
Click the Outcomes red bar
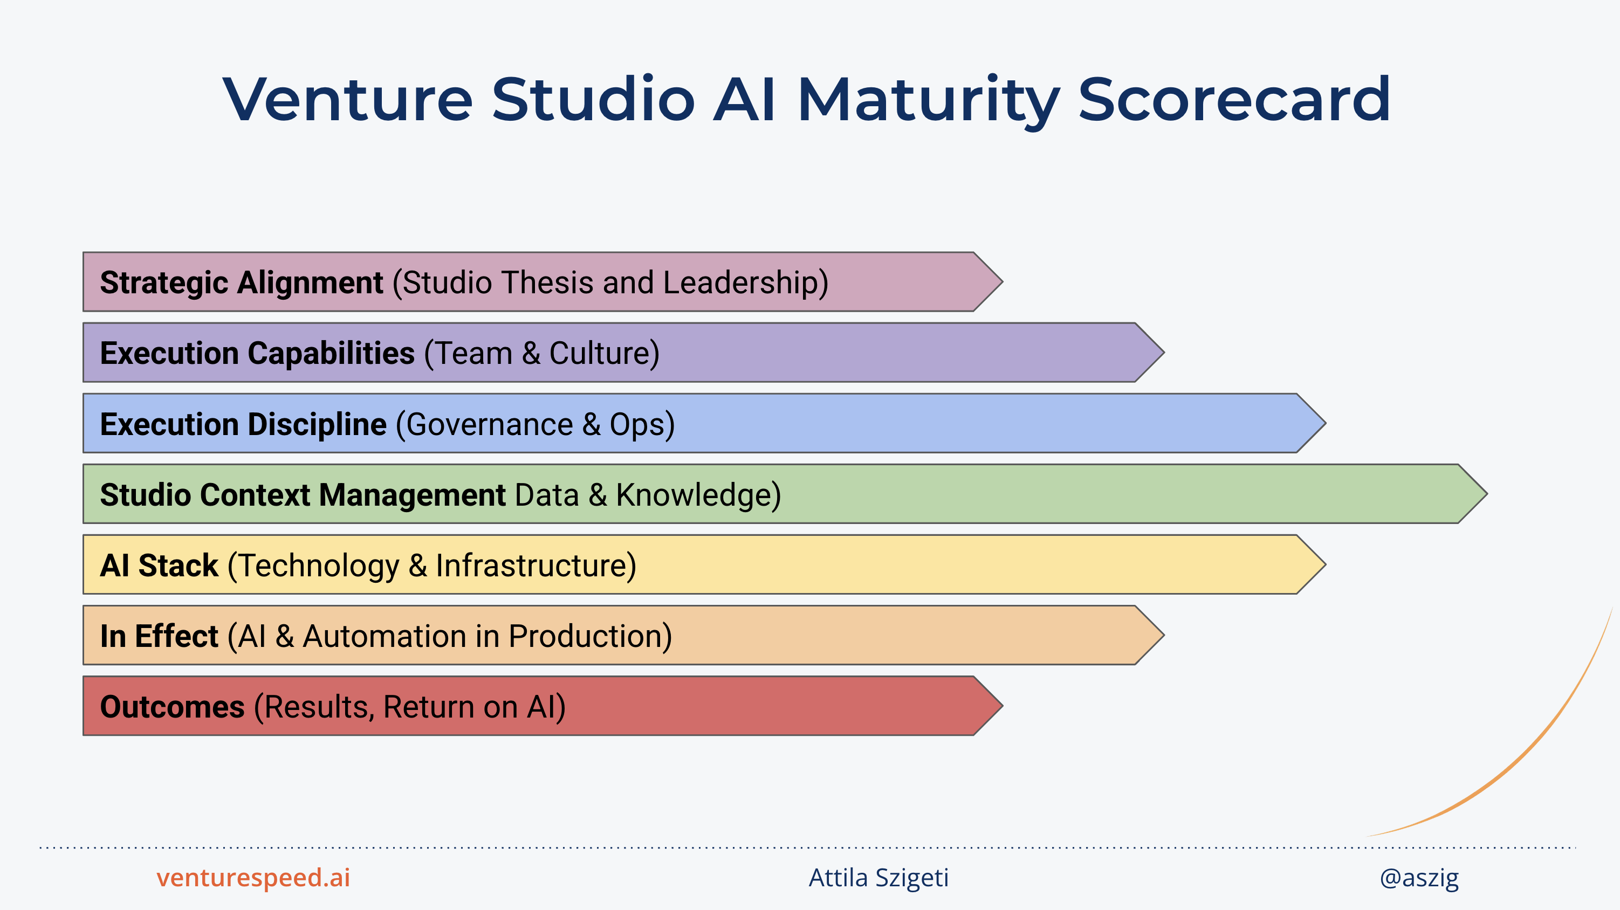click(543, 706)
